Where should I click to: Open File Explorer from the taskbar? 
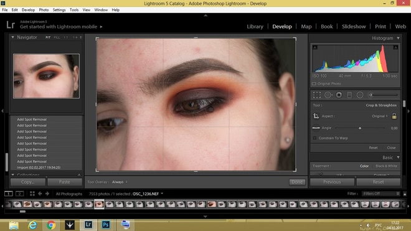pos(14,225)
